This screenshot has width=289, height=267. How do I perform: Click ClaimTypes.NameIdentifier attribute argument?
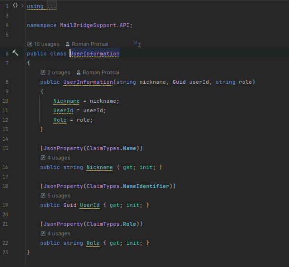(128, 186)
